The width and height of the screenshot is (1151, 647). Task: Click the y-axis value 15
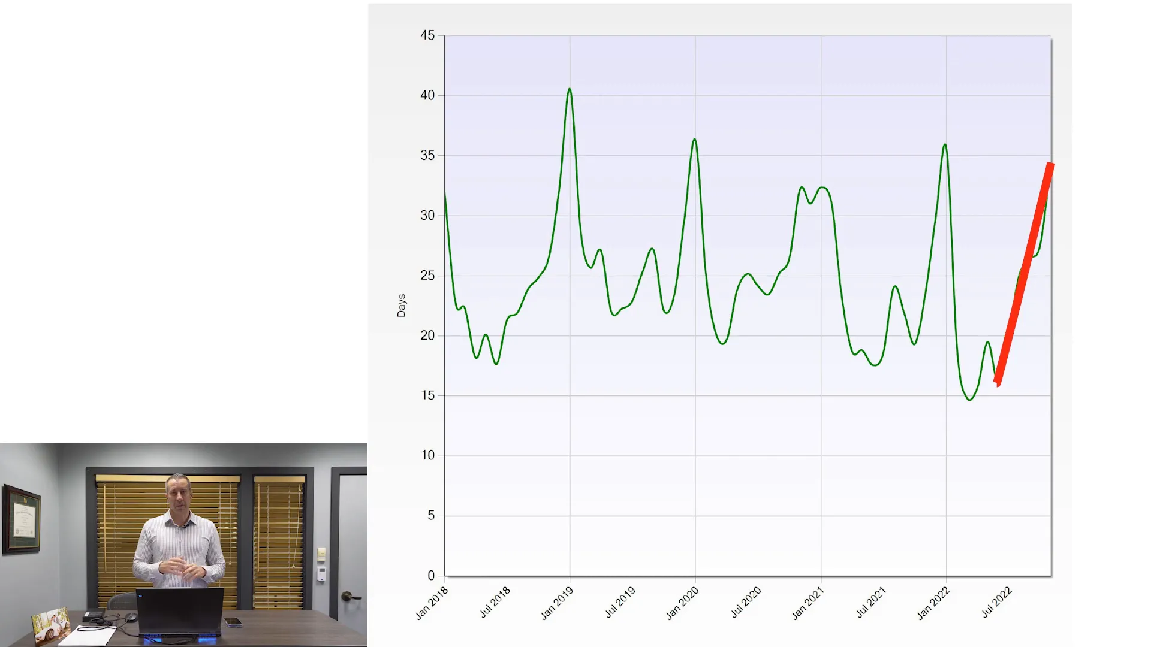(x=427, y=395)
